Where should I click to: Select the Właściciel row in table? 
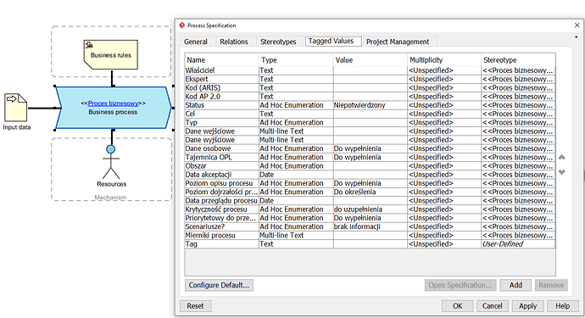(x=370, y=70)
